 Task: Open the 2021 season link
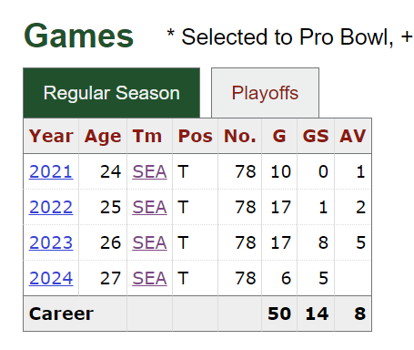pyautogui.click(x=51, y=171)
